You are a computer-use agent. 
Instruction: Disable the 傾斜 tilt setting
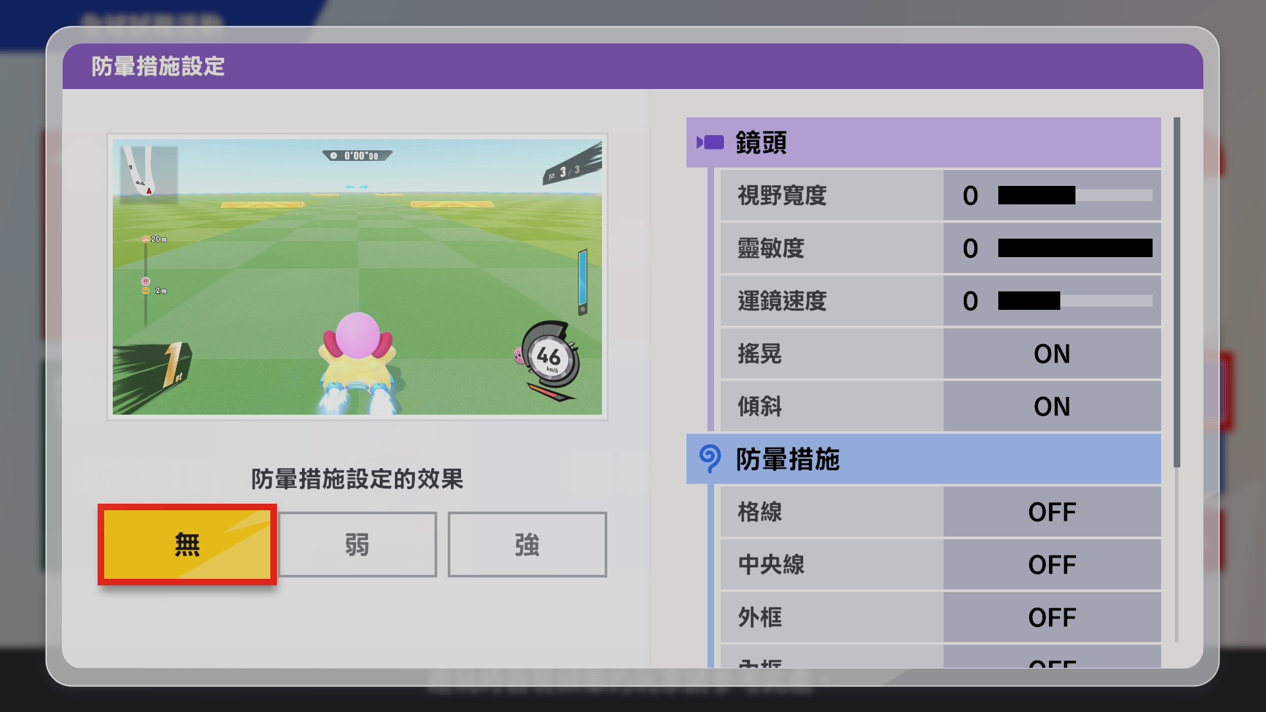coord(1052,407)
